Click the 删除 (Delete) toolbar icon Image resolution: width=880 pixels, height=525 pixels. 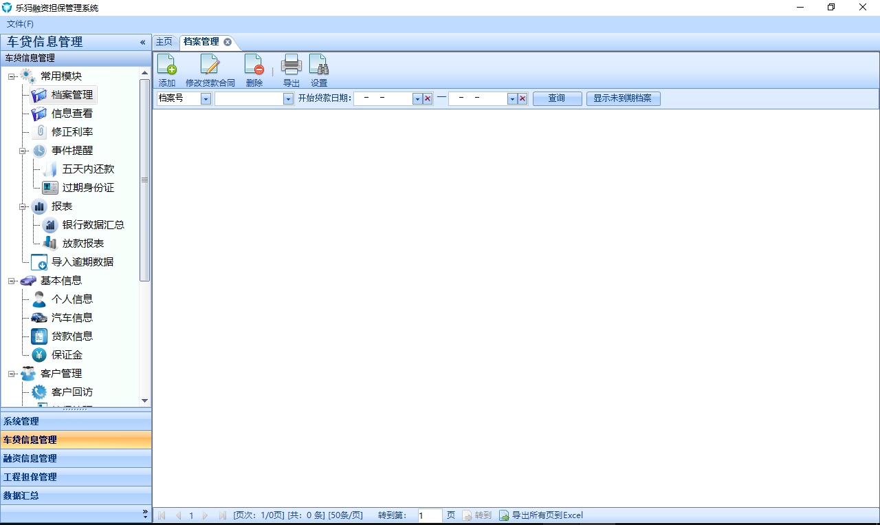[254, 65]
